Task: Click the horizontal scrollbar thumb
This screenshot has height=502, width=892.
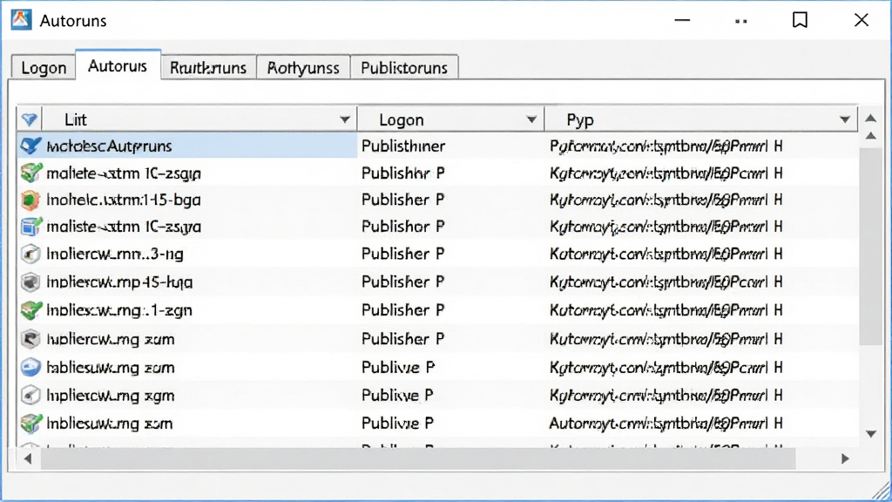Action: (x=418, y=458)
